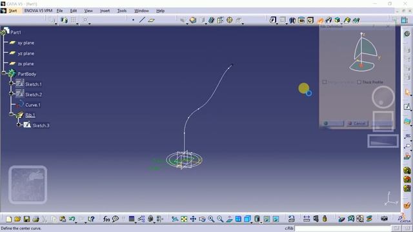413x232 pixels.
Task: Click the Create Multi-View icon
Action: [x=238, y=219]
